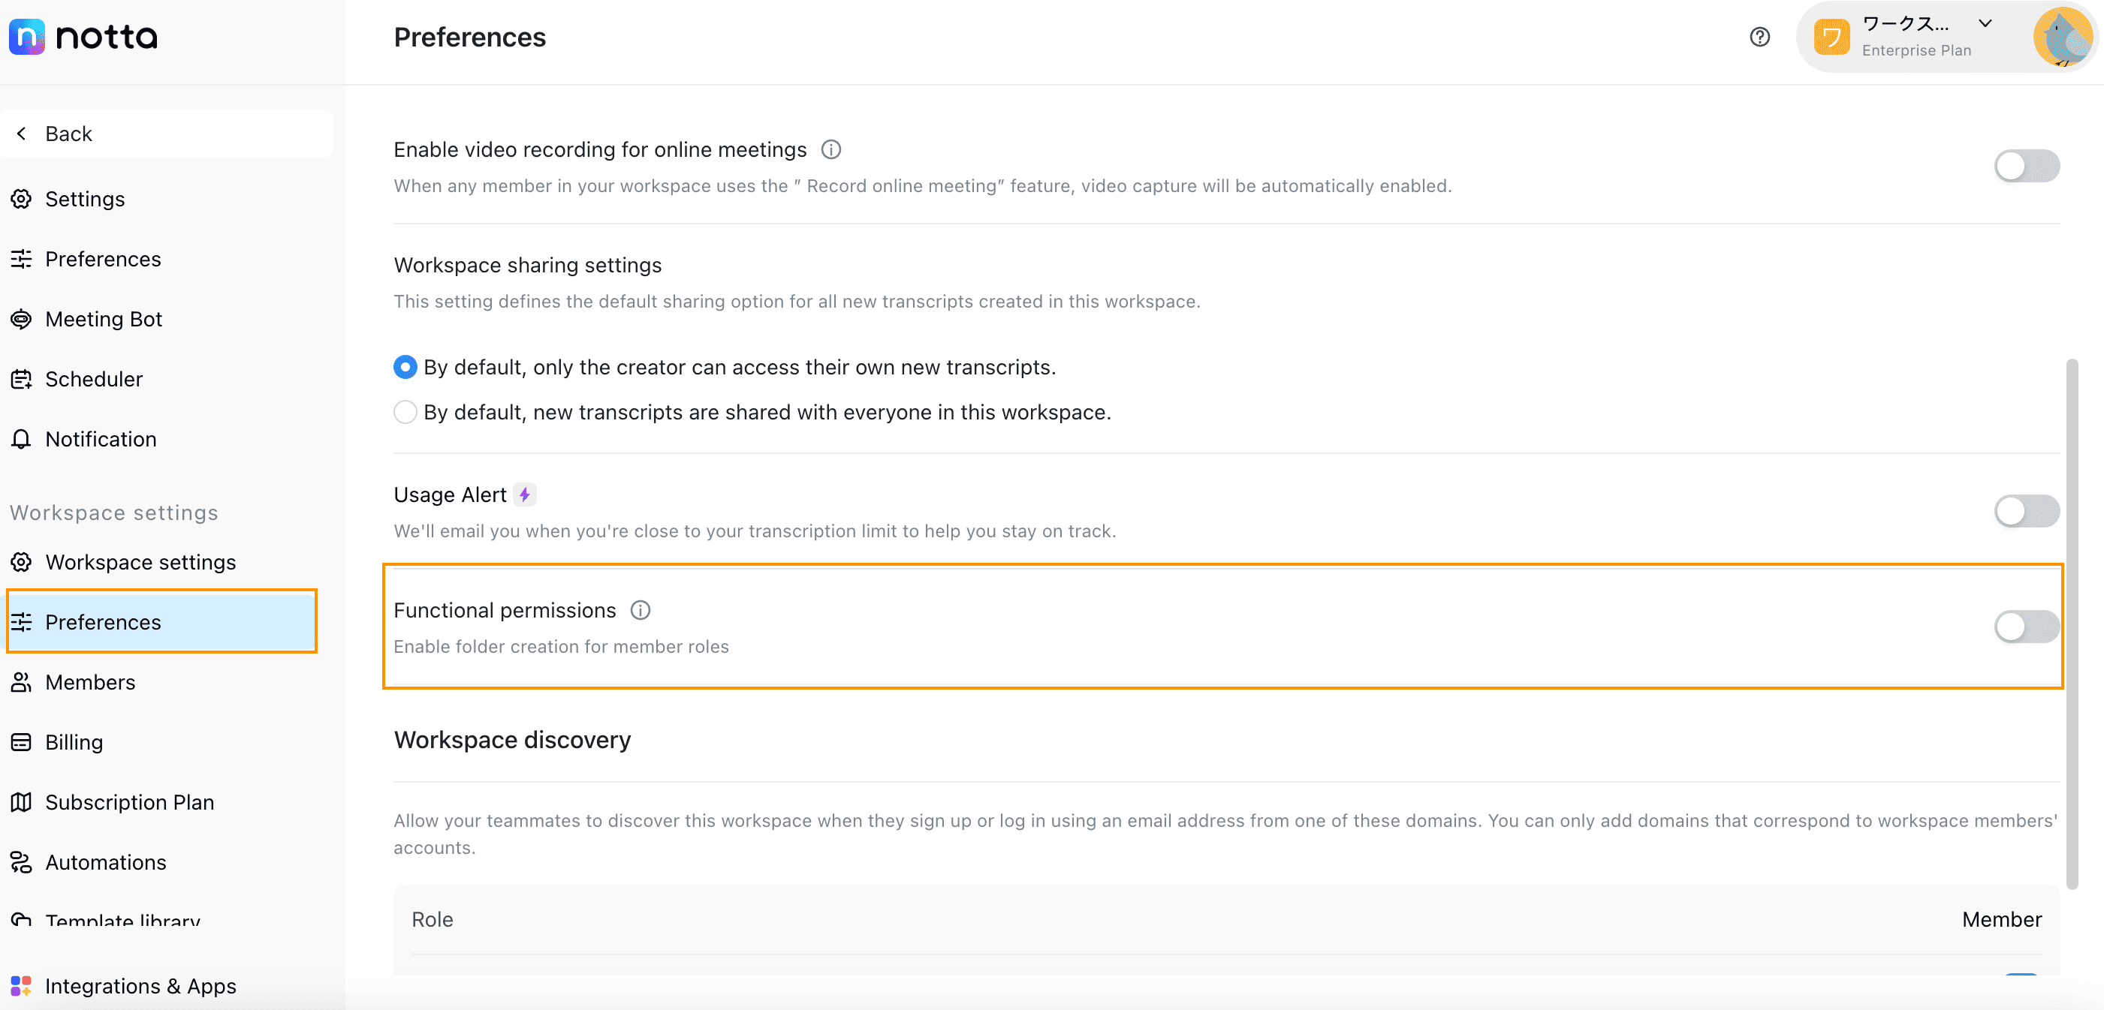Click the main panel vertical scrollbar
Image resolution: width=2104 pixels, height=1010 pixels.
point(2072,624)
